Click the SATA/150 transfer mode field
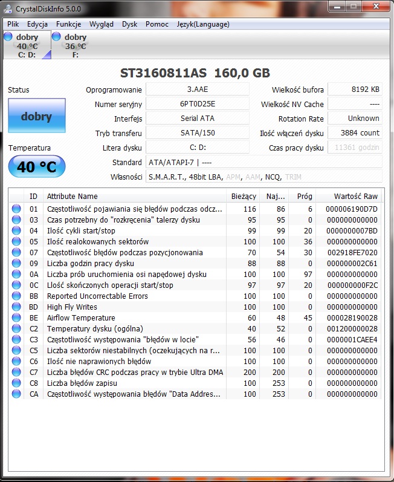Image resolution: width=394 pixels, height=482 pixels. [x=198, y=133]
